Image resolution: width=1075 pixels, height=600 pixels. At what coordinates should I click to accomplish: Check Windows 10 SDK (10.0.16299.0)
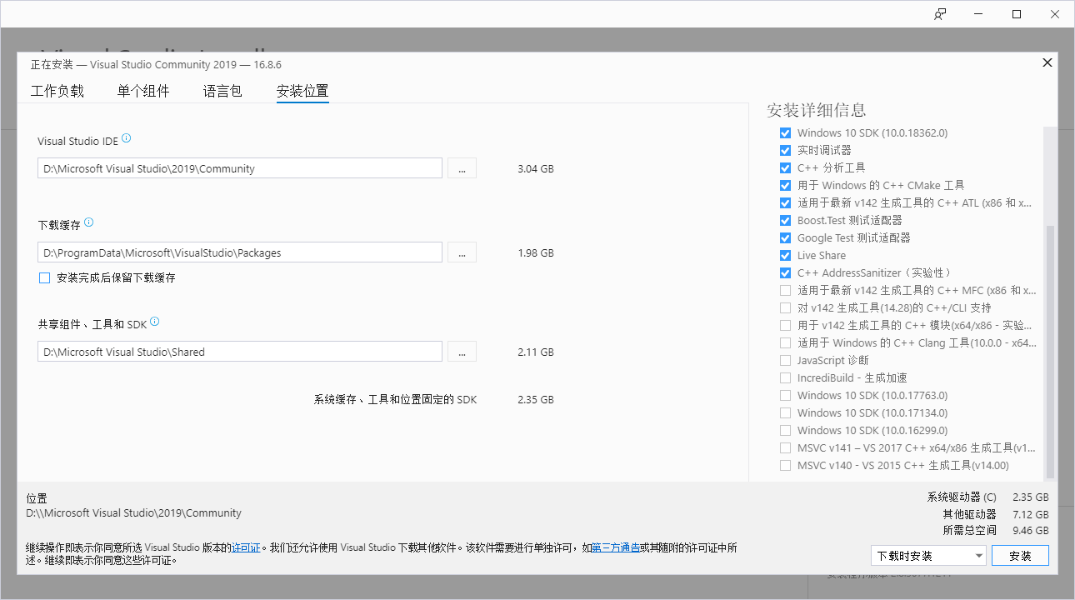(x=785, y=431)
